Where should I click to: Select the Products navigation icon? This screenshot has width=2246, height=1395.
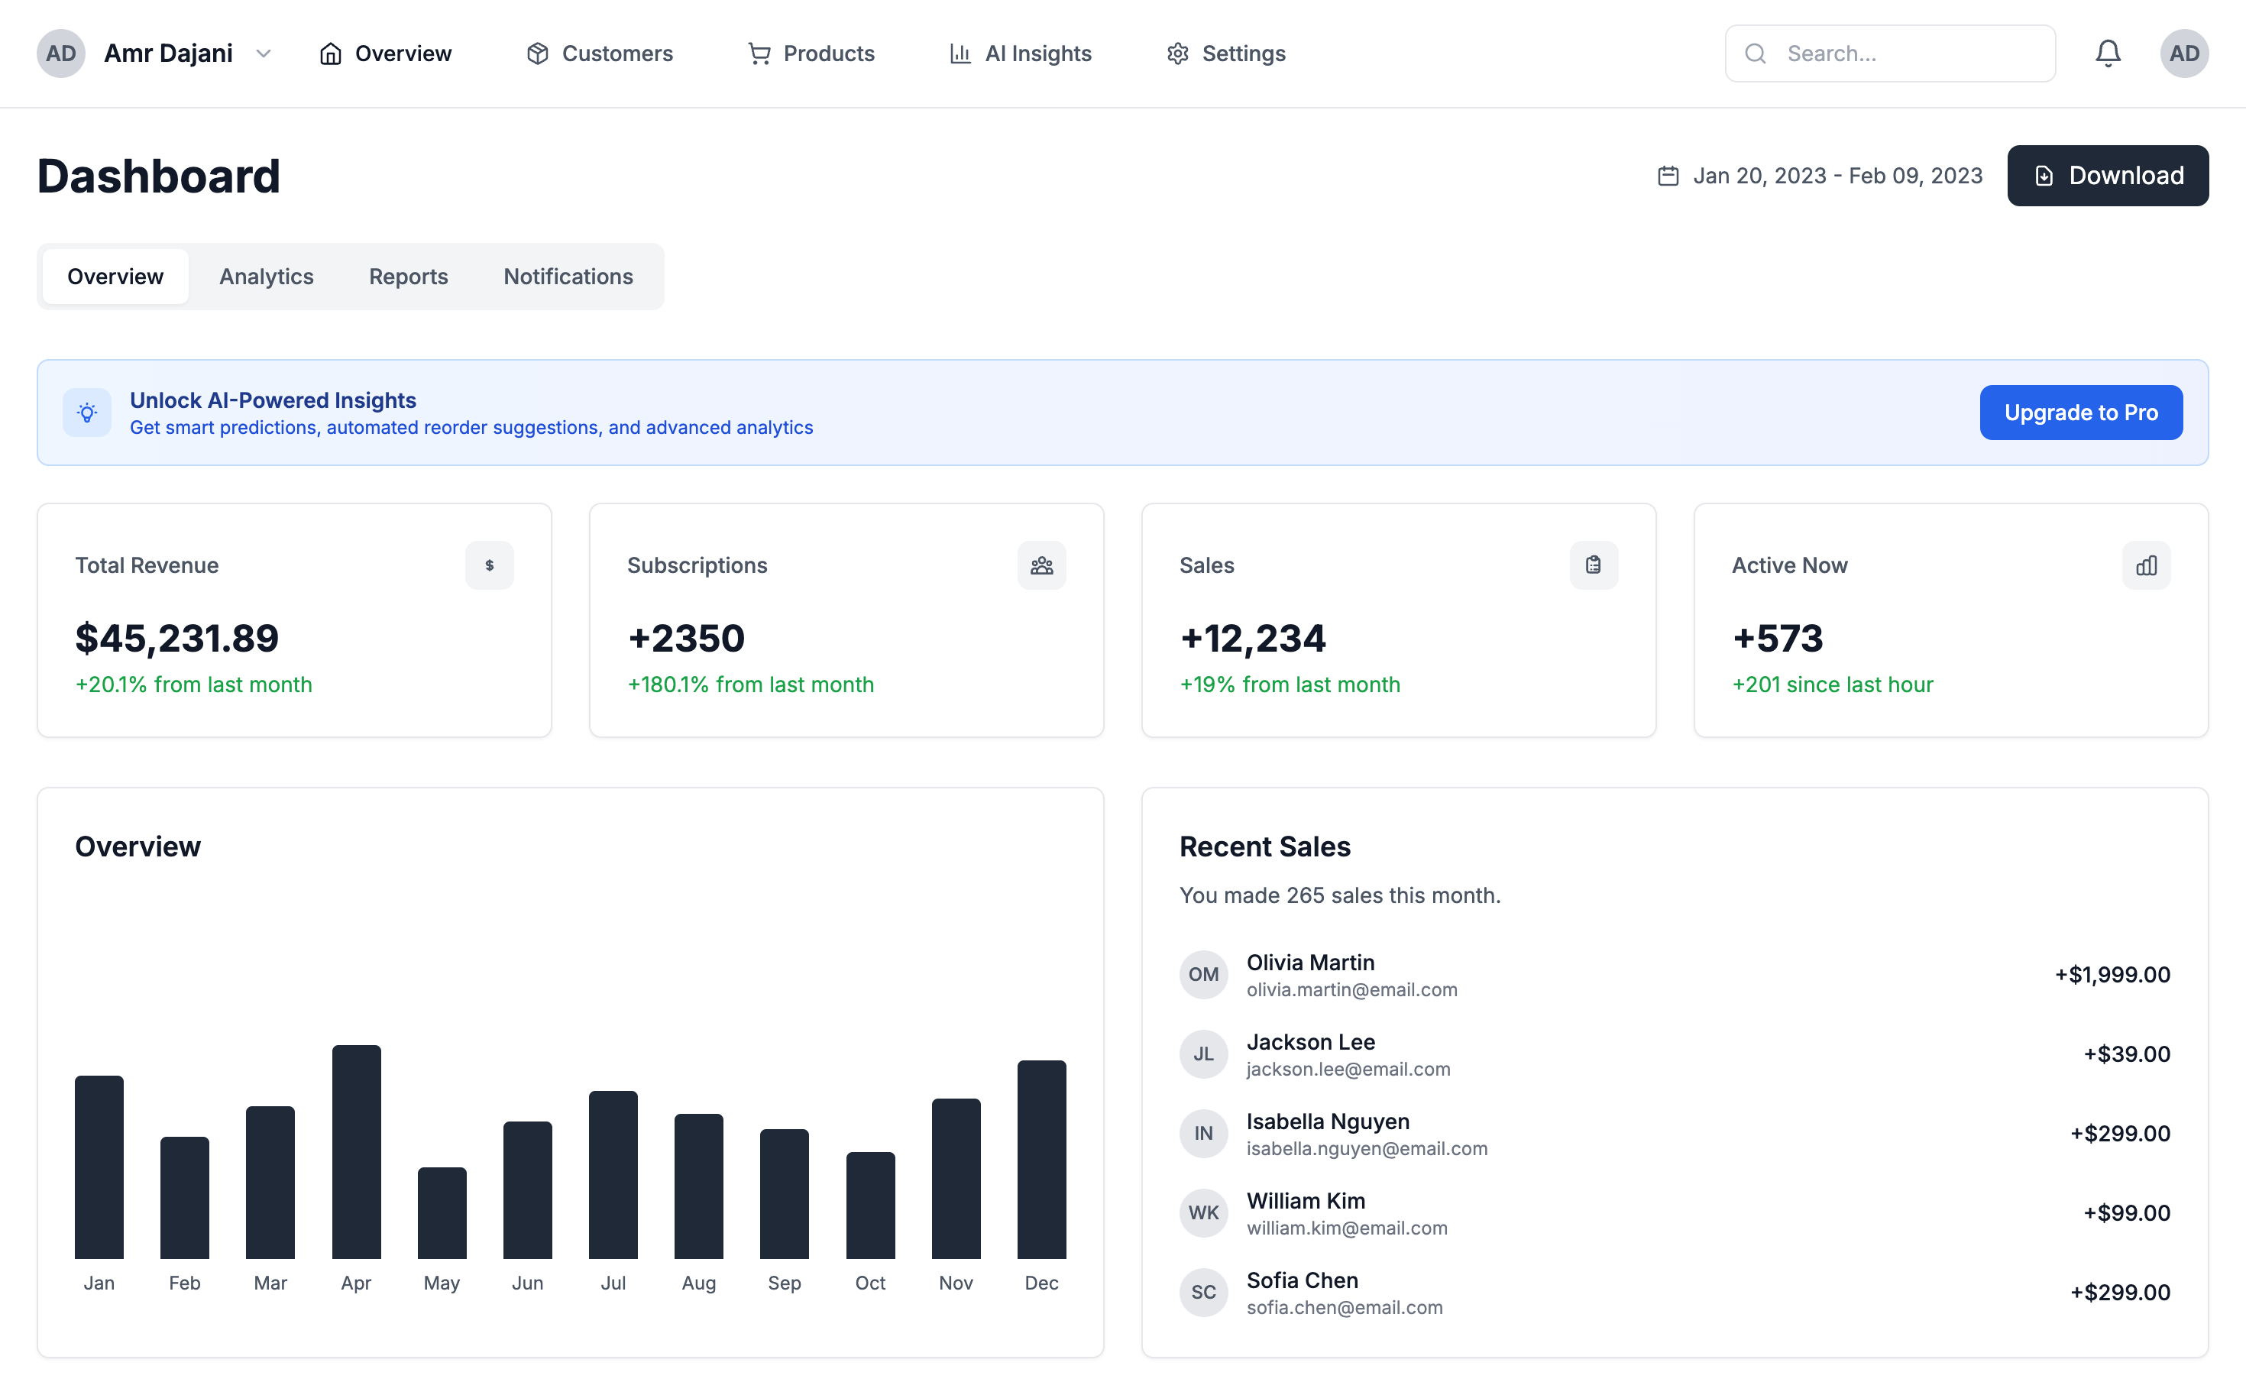pos(758,53)
